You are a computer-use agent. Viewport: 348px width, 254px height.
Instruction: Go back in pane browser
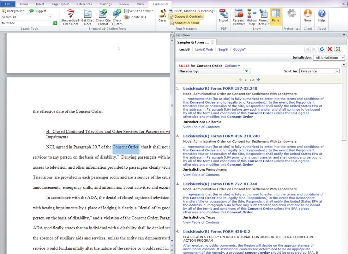pos(307,49)
